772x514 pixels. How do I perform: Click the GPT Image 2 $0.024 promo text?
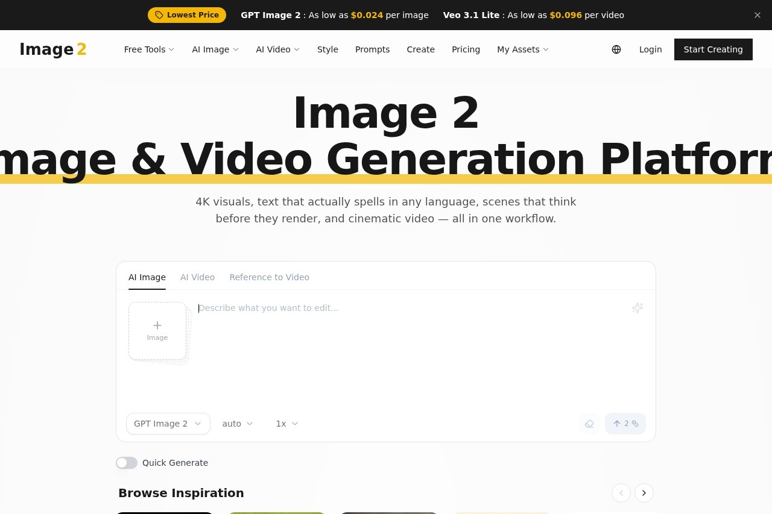(x=335, y=15)
